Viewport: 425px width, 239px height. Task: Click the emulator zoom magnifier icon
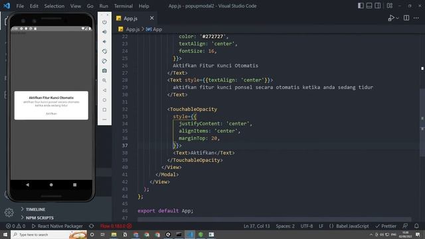pyautogui.click(x=104, y=80)
